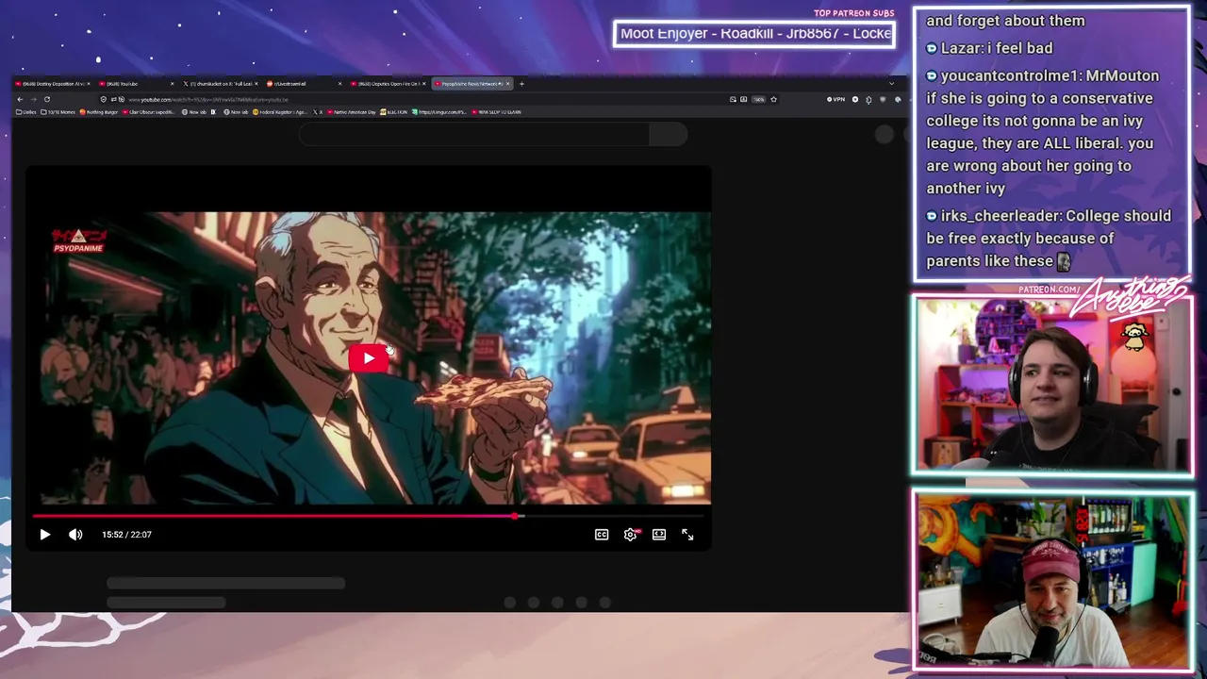Click Lazar's "i feel bad" chat message
Viewport: 1207px width, 679px height.
[989, 48]
